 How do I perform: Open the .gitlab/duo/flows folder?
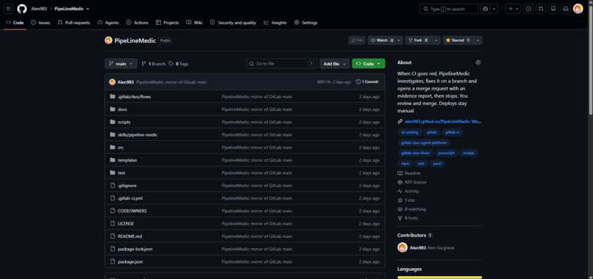[x=134, y=97]
